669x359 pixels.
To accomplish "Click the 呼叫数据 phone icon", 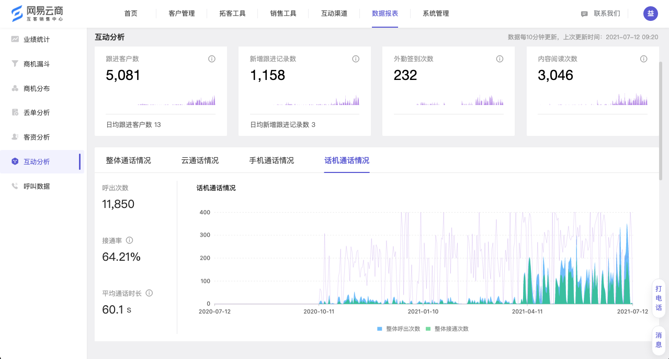I will click(15, 186).
